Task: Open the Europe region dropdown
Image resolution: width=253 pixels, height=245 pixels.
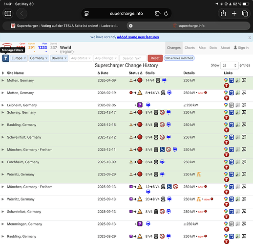Action: click(x=19, y=58)
